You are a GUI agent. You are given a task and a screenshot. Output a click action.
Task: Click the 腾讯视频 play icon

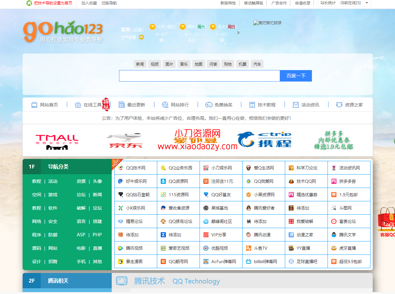[x=121, y=248]
